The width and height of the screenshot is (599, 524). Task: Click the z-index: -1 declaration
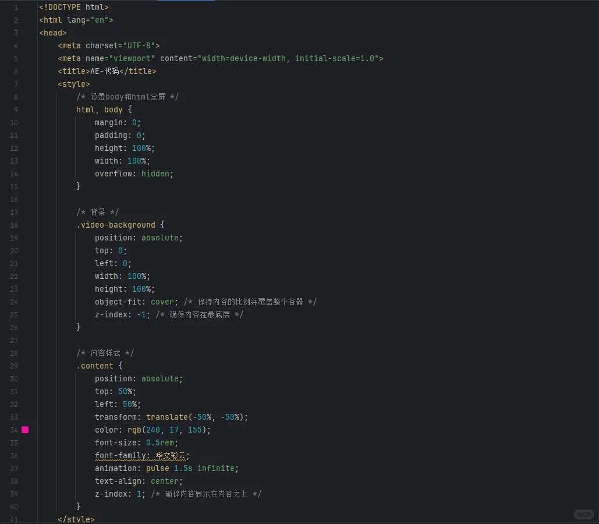(x=123, y=314)
